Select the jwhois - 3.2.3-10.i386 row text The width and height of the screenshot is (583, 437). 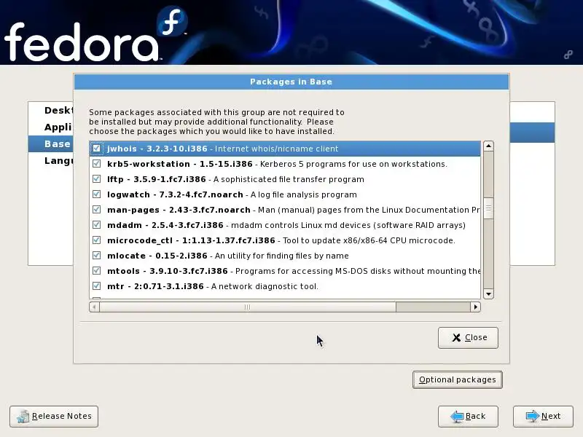pos(157,149)
